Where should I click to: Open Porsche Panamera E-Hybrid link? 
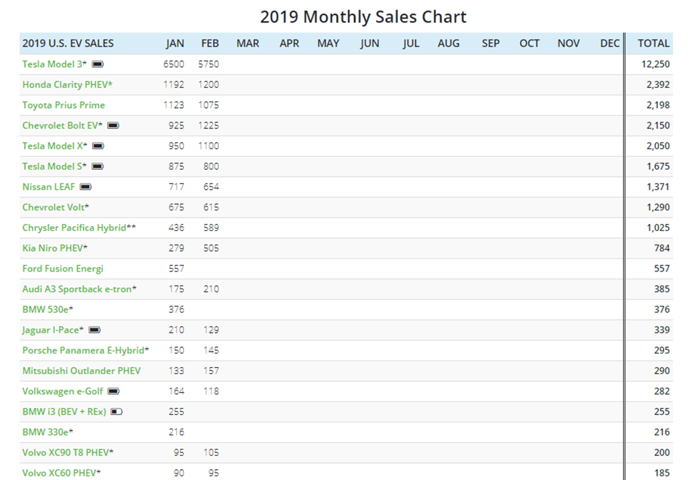tap(85, 350)
